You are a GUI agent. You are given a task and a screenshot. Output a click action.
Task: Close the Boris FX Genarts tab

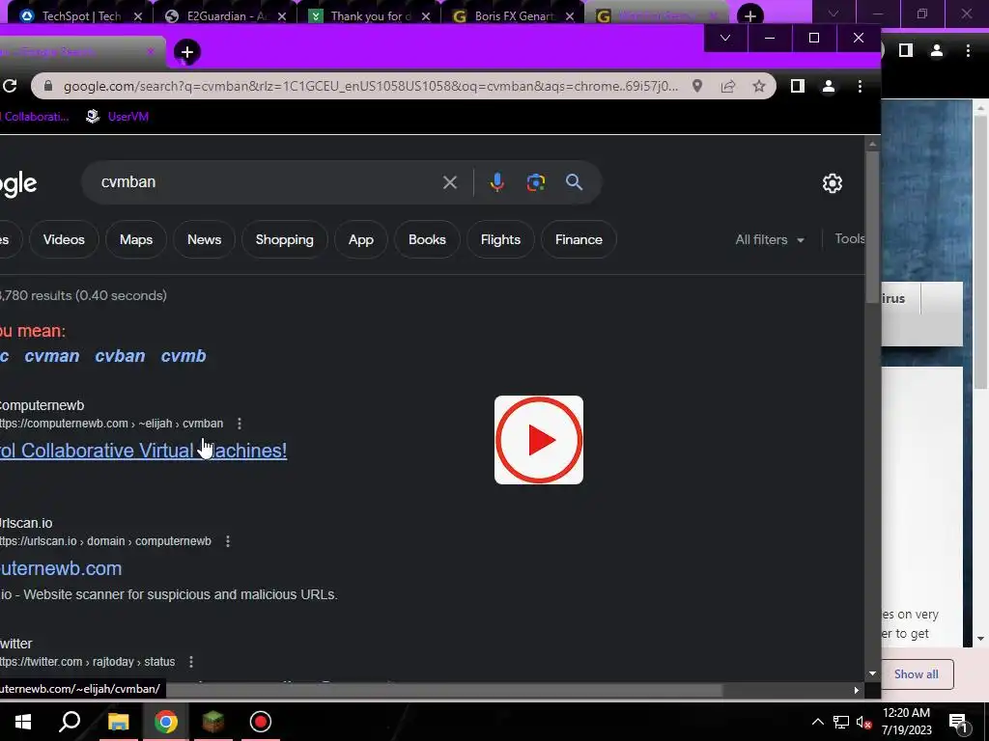570,16
